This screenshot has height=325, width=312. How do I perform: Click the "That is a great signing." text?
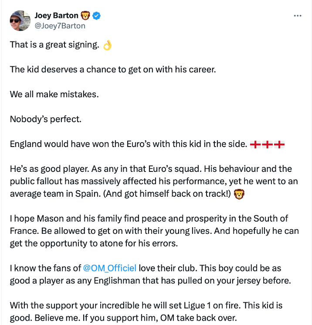(x=54, y=45)
